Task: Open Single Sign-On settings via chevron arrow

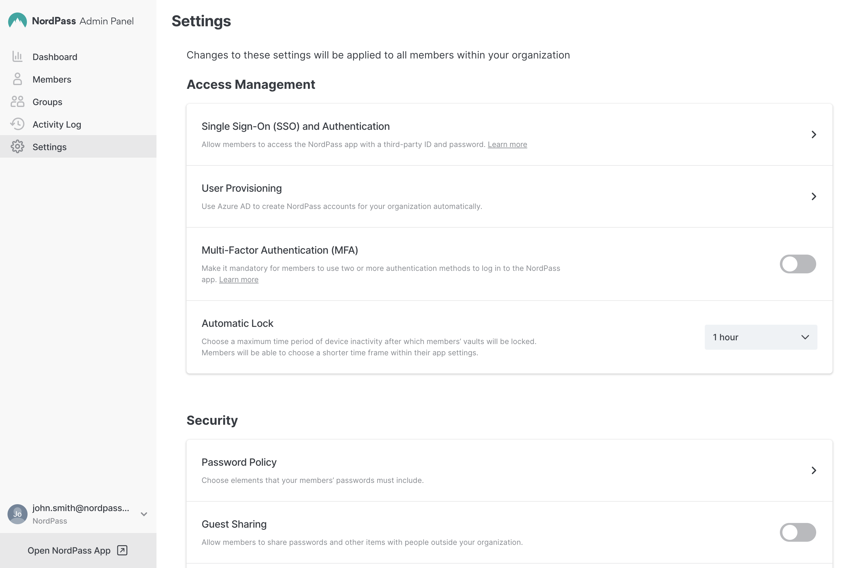Action: (814, 135)
